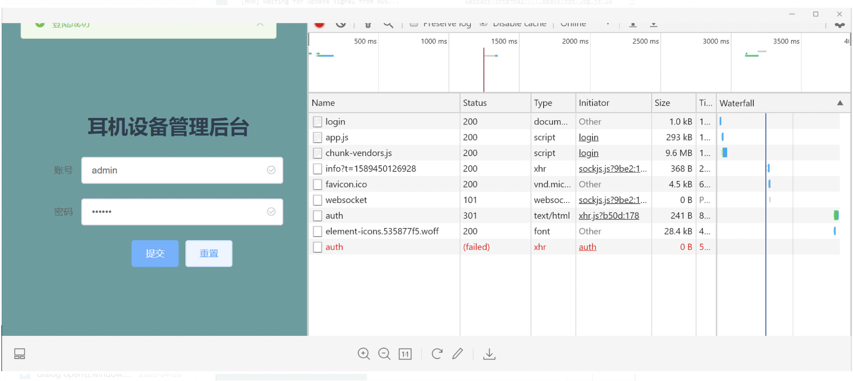Click the chunk-vendors.js blue waterfall bar
The width and height of the screenshot is (853, 381).
pyautogui.click(x=724, y=152)
